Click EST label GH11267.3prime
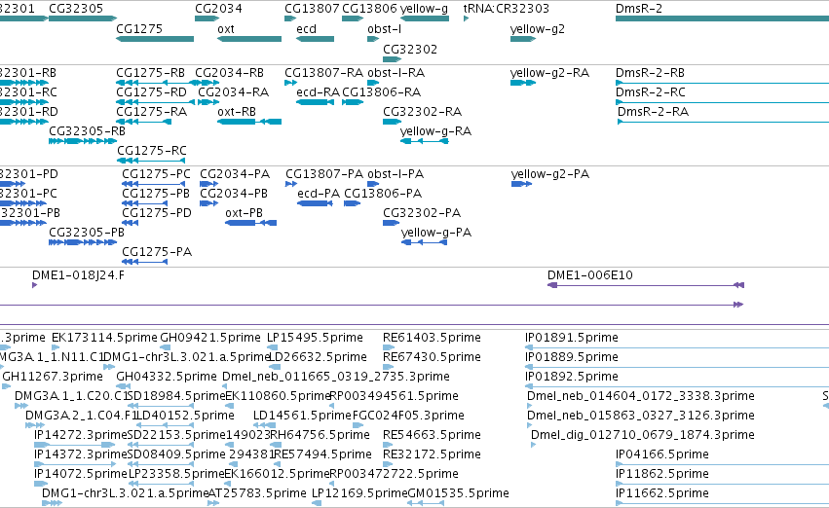This screenshot has height=508, width=829. 53,377
